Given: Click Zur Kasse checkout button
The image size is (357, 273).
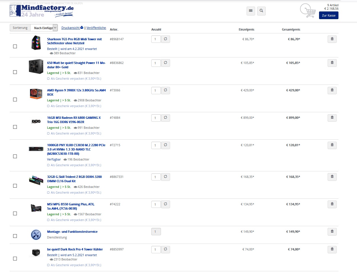Looking at the screenshot, I should click(329, 15).
